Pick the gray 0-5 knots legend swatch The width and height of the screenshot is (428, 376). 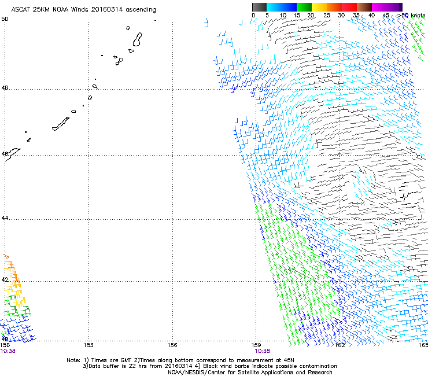pyautogui.click(x=259, y=7)
